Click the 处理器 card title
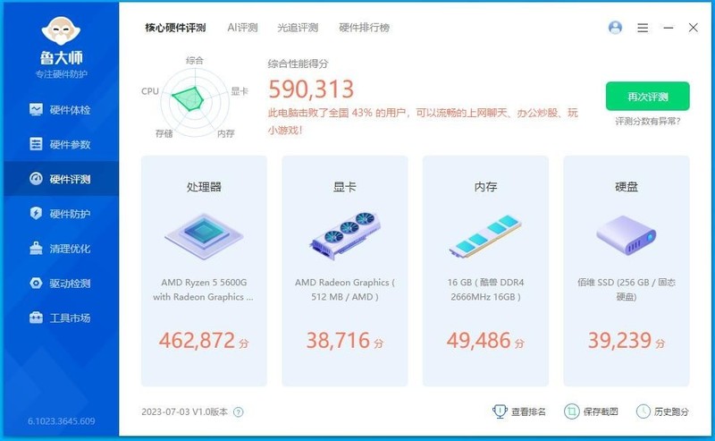 coord(204,187)
